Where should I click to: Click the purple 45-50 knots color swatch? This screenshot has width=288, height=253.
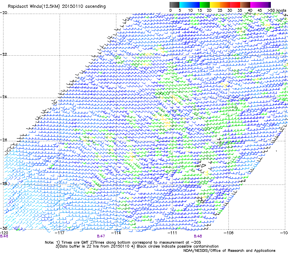(265, 5)
